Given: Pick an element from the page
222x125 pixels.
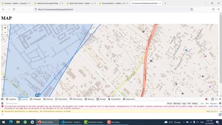Looking at the screenshot, I should (x=2, y=99).
